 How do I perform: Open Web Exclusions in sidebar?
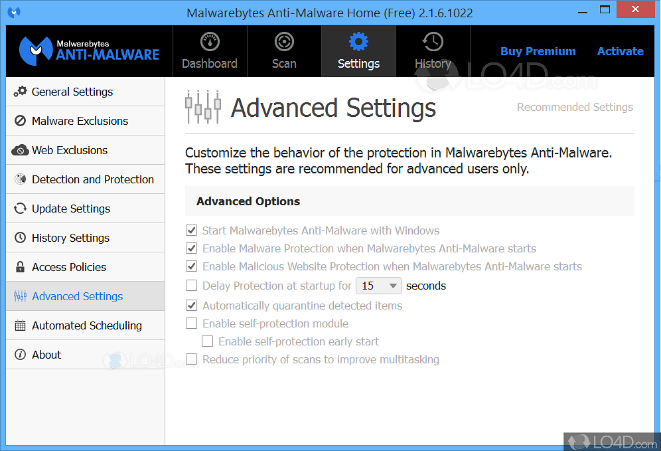pos(85,150)
